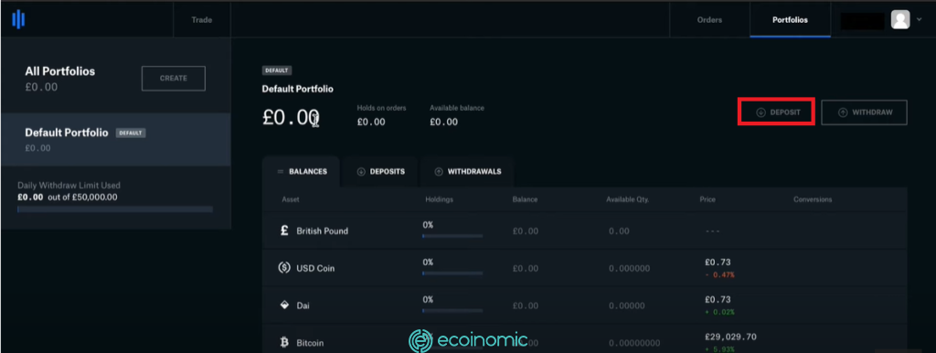This screenshot has width=936, height=353.
Task: Click the Withdraw button
Action: [x=865, y=112]
